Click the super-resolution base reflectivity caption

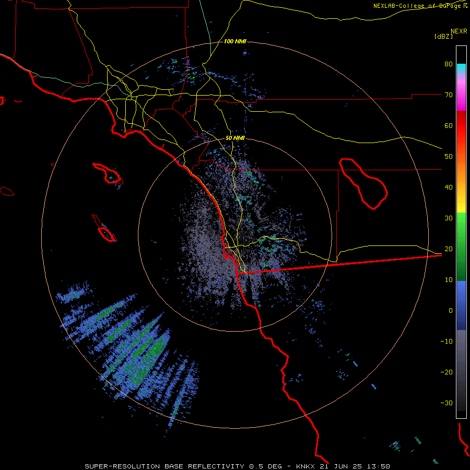point(237,466)
